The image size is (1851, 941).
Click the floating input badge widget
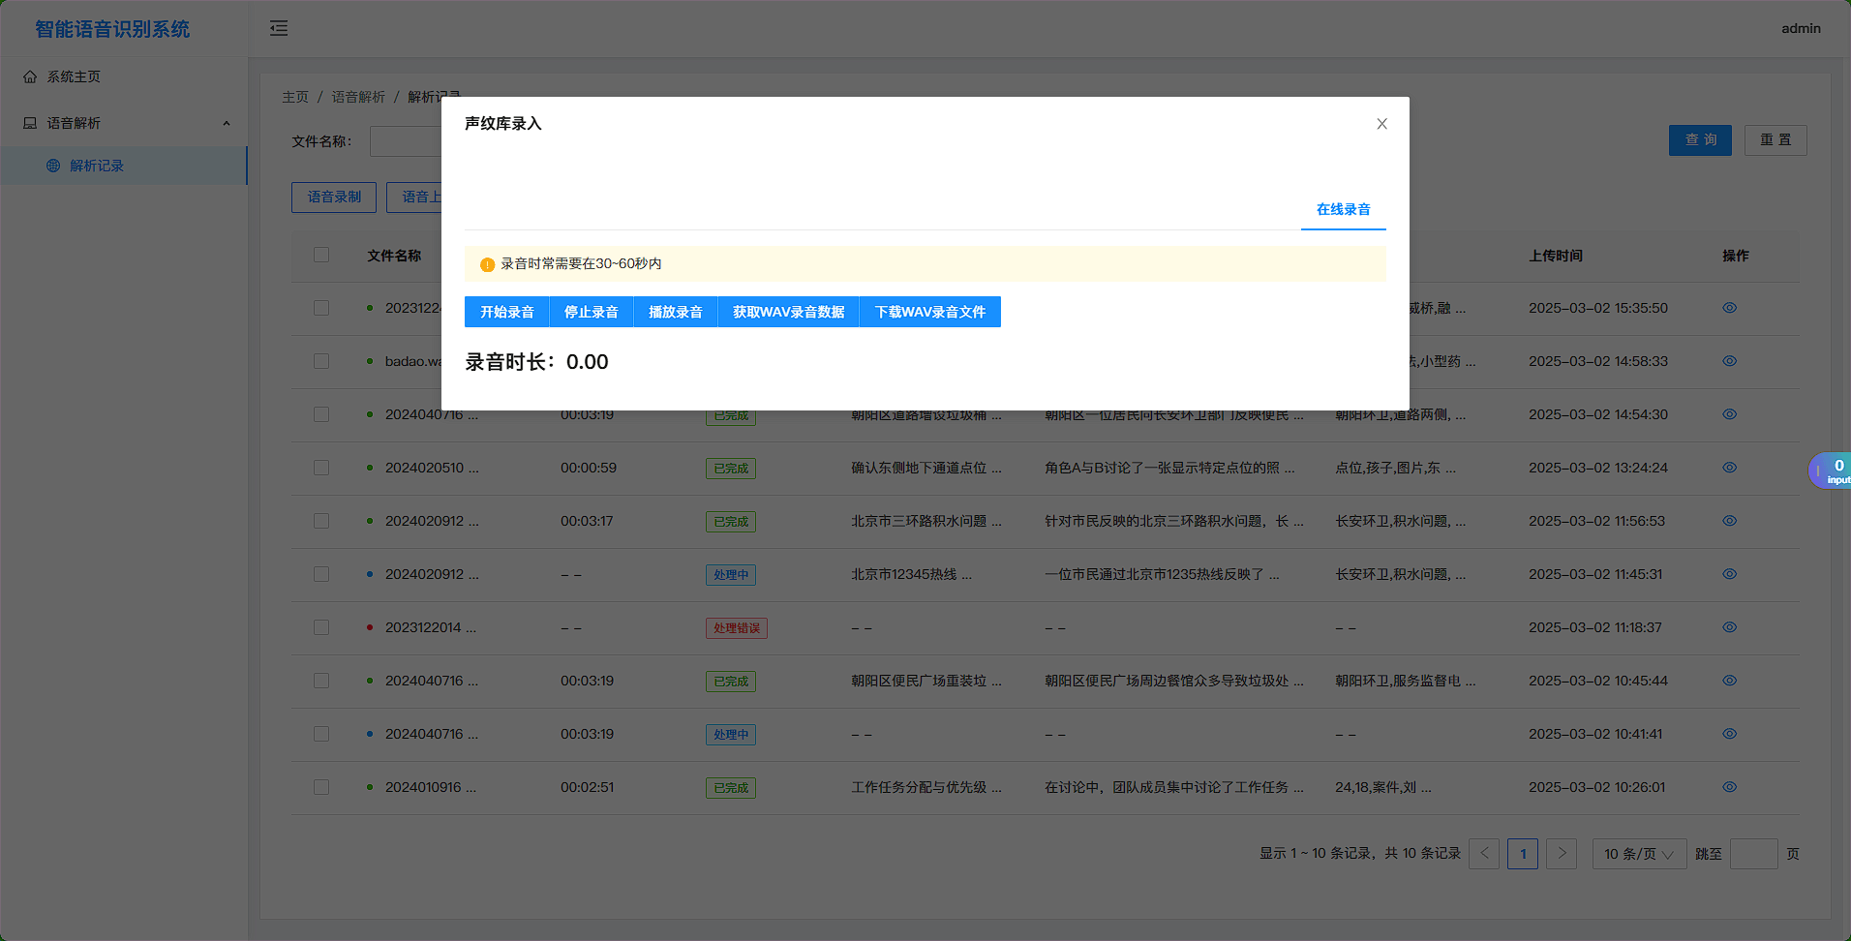[1831, 470]
